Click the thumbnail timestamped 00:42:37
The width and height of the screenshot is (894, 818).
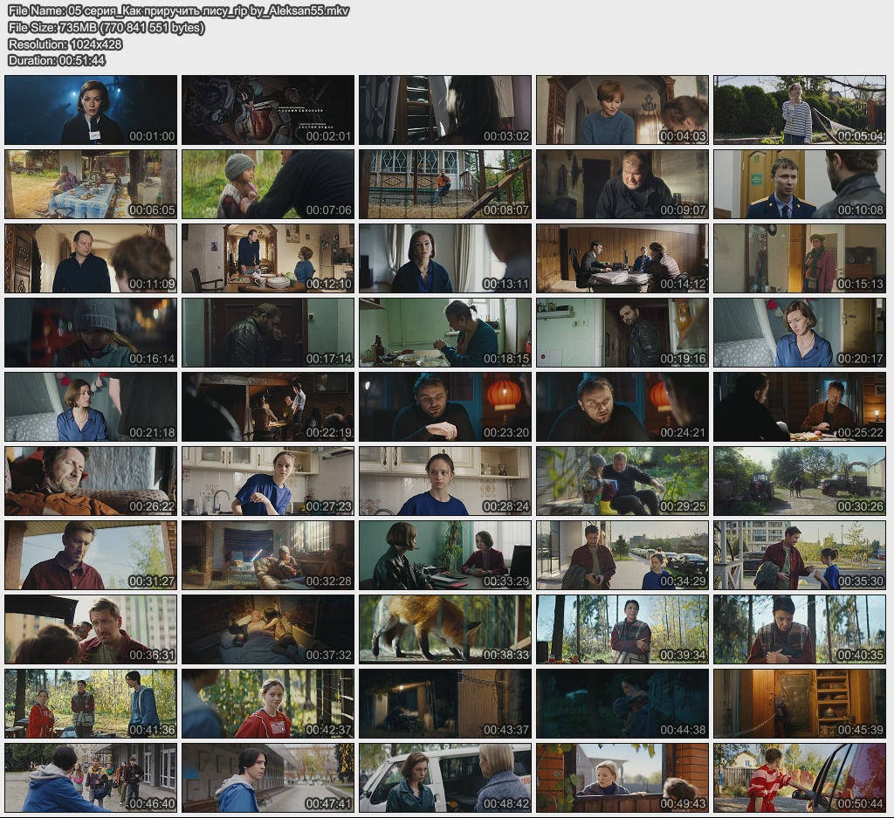coord(268,704)
